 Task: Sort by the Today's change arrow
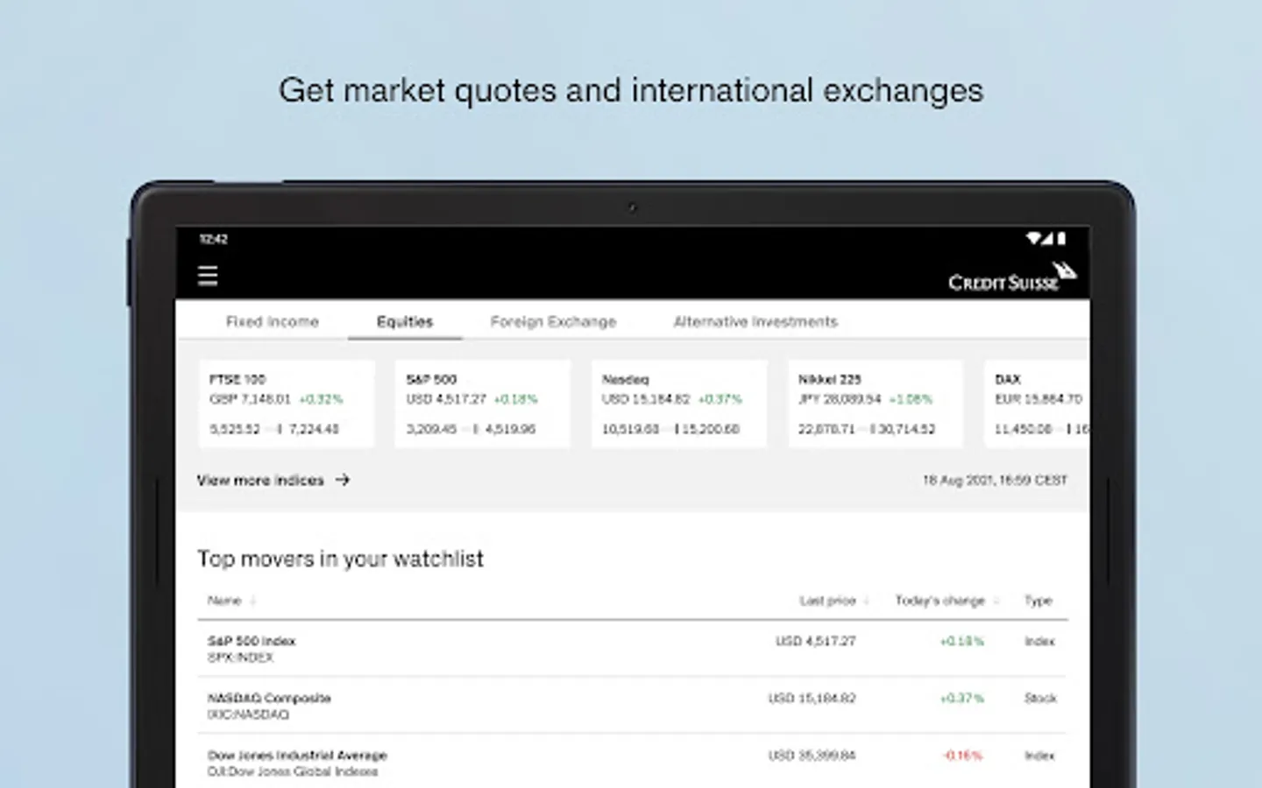996,601
